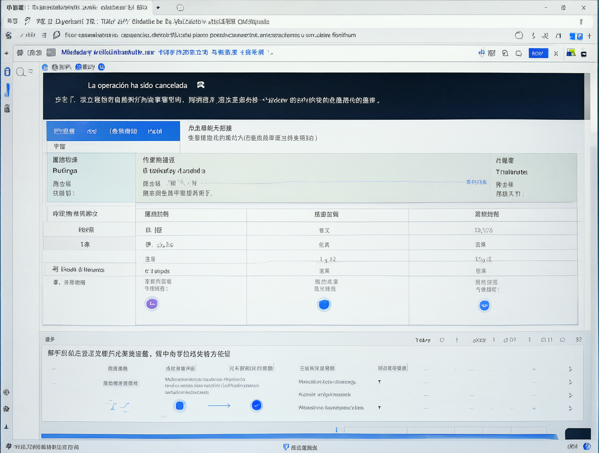Viewport: 599px width, 453px height.
Task: Click the "La operación ha sido cancelada" heading
Action: 138,85
